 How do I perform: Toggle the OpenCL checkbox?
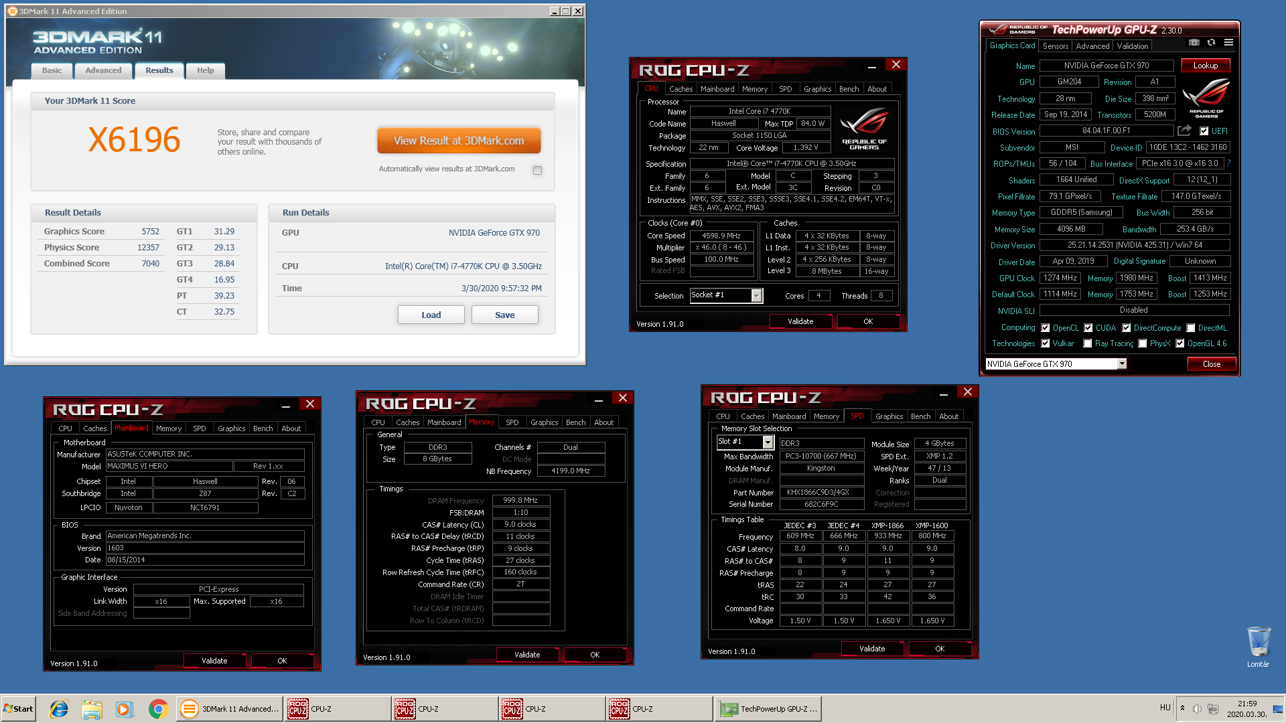point(1045,328)
